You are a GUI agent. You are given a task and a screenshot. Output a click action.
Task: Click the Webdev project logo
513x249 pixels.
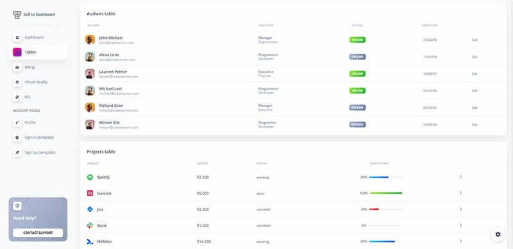tap(90, 241)
